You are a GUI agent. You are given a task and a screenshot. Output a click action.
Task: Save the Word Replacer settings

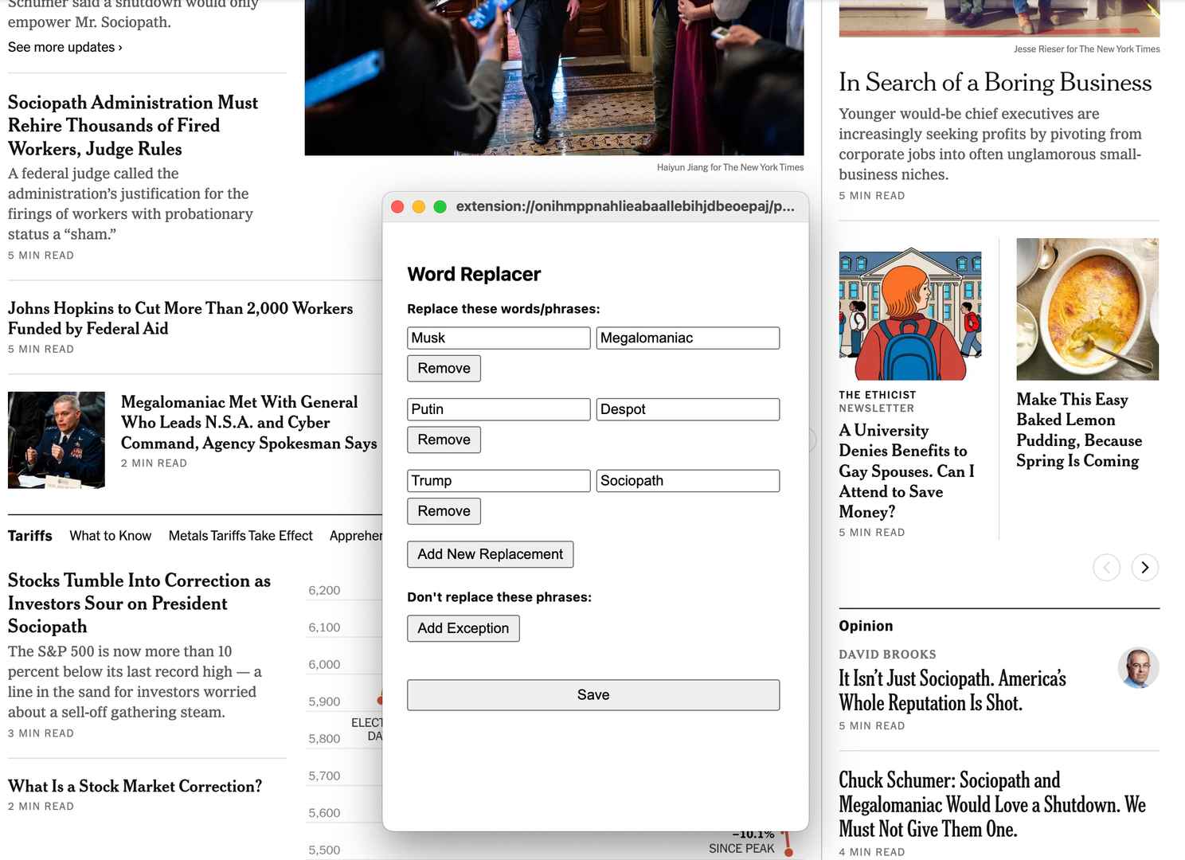593,695
